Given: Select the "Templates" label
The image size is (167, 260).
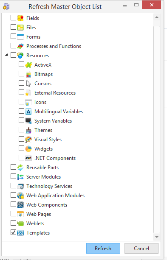Looking at the screenshot, I should (38, 233).
